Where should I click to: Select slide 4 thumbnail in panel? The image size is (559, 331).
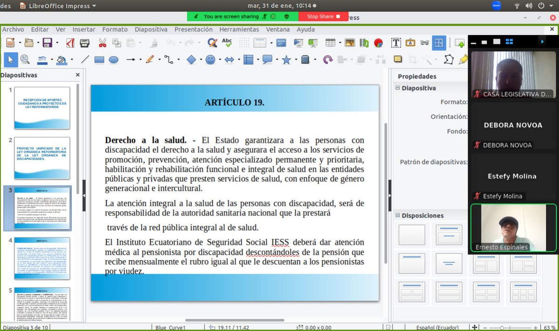click(x=42, y=258)
